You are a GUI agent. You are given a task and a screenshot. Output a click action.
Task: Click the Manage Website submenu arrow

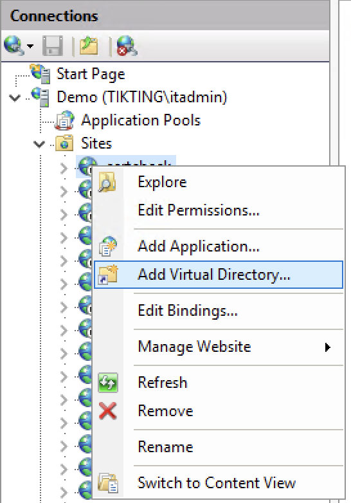(x=327, y=347)
